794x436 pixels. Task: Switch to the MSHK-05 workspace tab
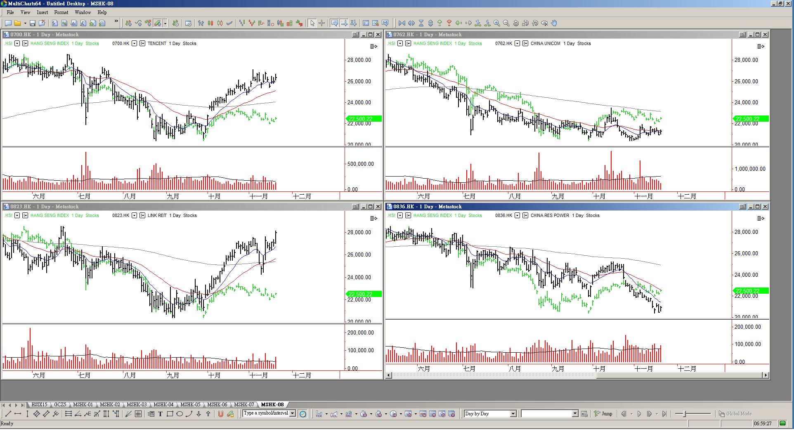pos(190,405)
